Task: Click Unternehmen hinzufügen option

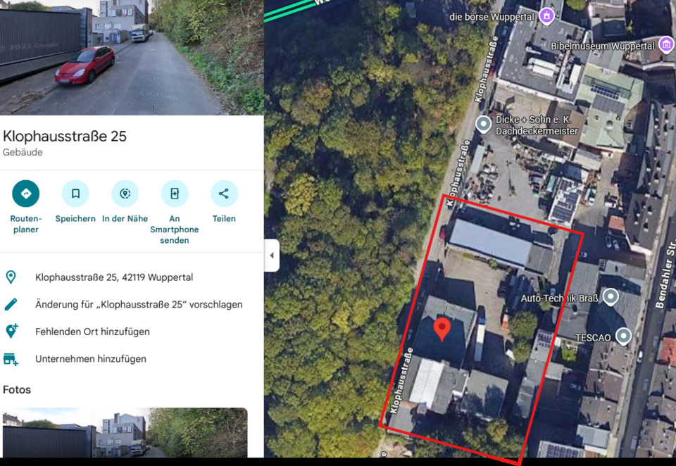Action: coord(91,359)
